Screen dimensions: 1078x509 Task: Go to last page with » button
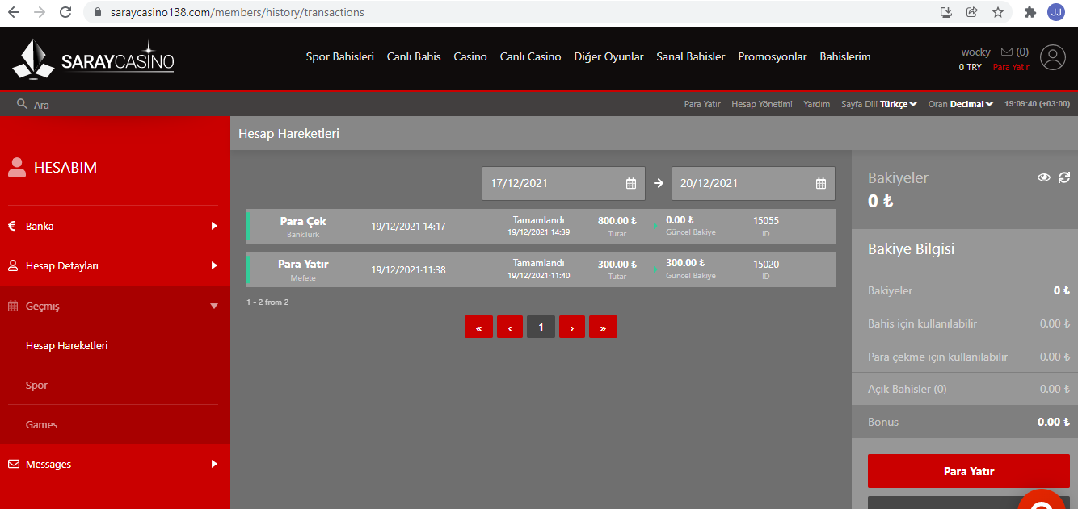603,327
